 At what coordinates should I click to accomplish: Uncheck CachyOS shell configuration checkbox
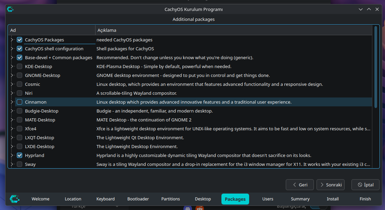click(x=20, y=49)
